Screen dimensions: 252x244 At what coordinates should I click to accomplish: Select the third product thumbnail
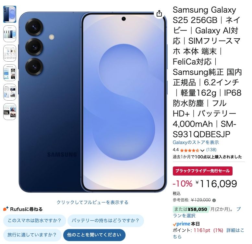pos(10,53)
